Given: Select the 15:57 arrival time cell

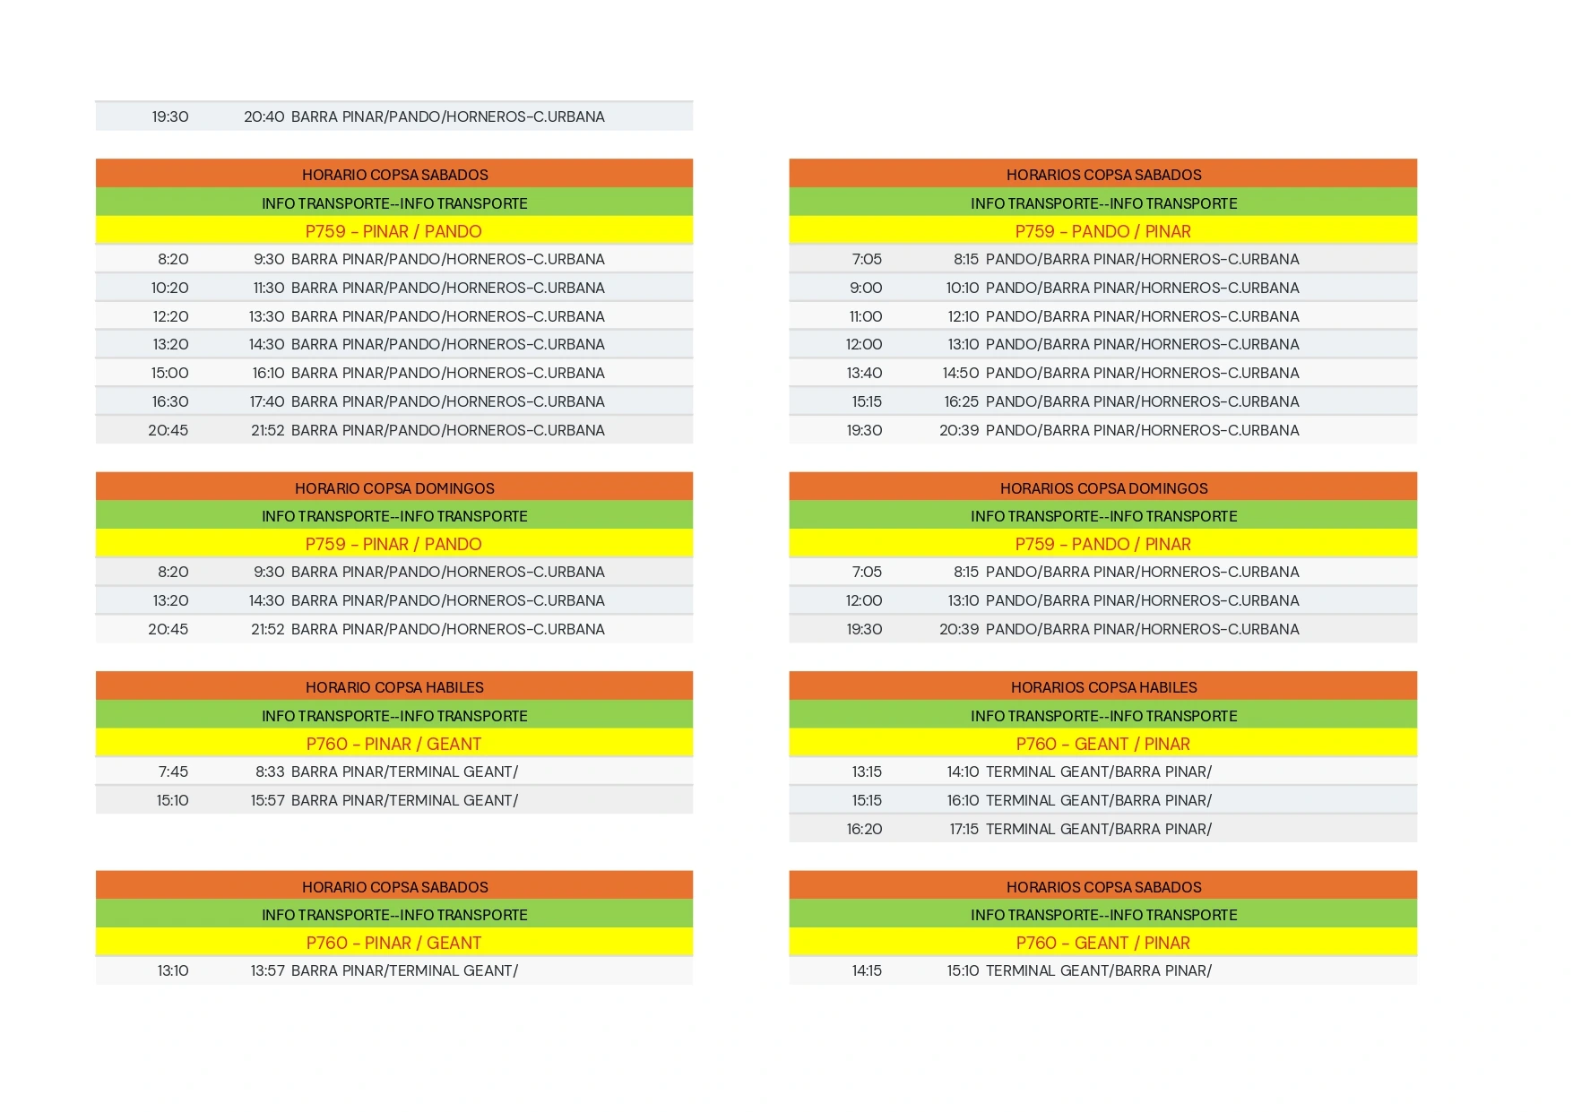Looking at the screenshot, I should 267,800.
